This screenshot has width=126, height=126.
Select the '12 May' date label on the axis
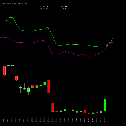[4, 120]
